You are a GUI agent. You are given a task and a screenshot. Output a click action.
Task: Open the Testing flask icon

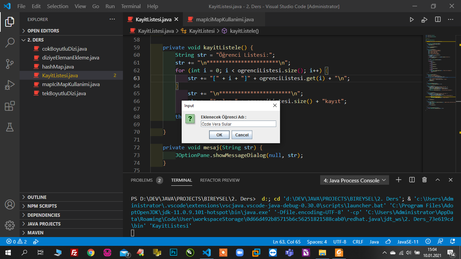(10, 127)
